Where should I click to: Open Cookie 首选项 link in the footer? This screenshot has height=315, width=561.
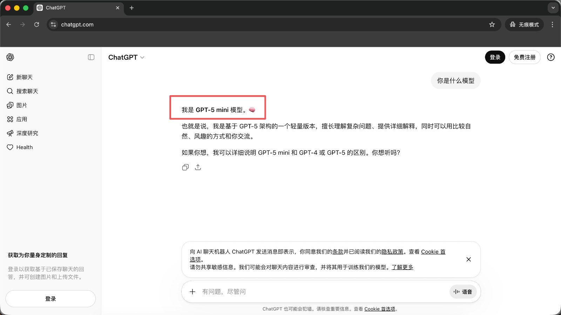380,309
